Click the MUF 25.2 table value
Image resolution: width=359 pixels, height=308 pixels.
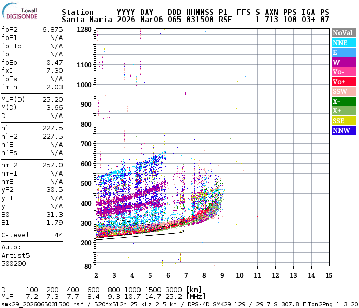click(x=173, y=297)
